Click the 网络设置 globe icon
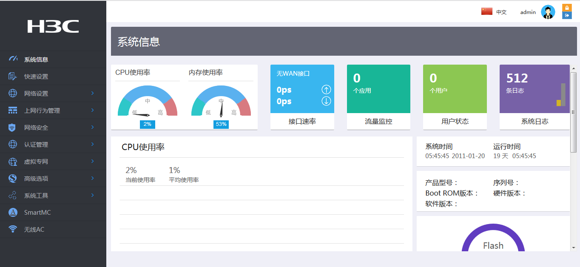This screenshot has width=580, height=267. [13, 93]
